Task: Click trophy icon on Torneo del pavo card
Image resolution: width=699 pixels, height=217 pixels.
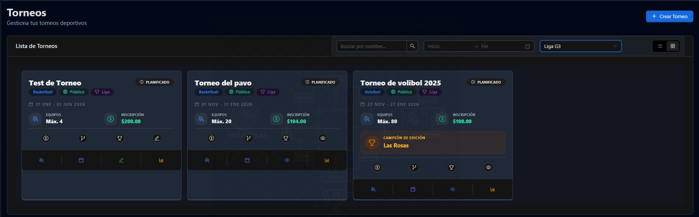Action: [286, 138]
